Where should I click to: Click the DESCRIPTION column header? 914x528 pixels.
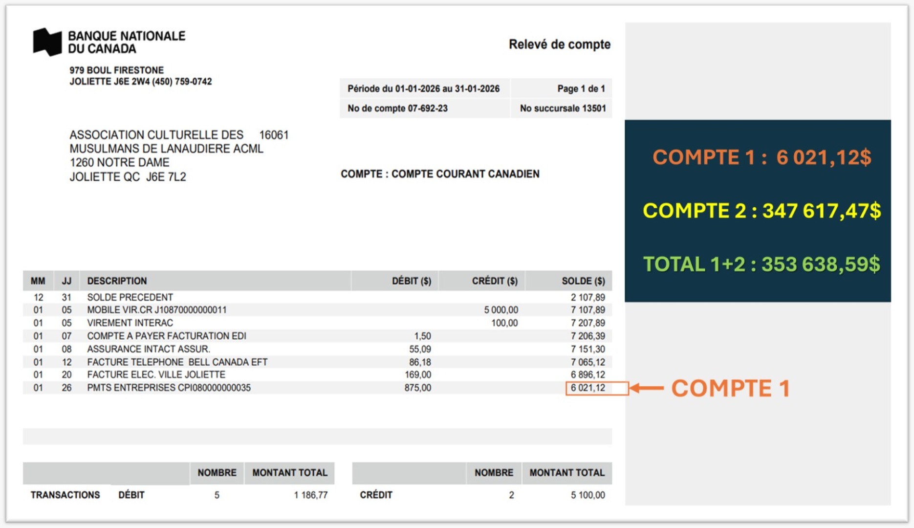pyautogui.click(x=117, y=281)
